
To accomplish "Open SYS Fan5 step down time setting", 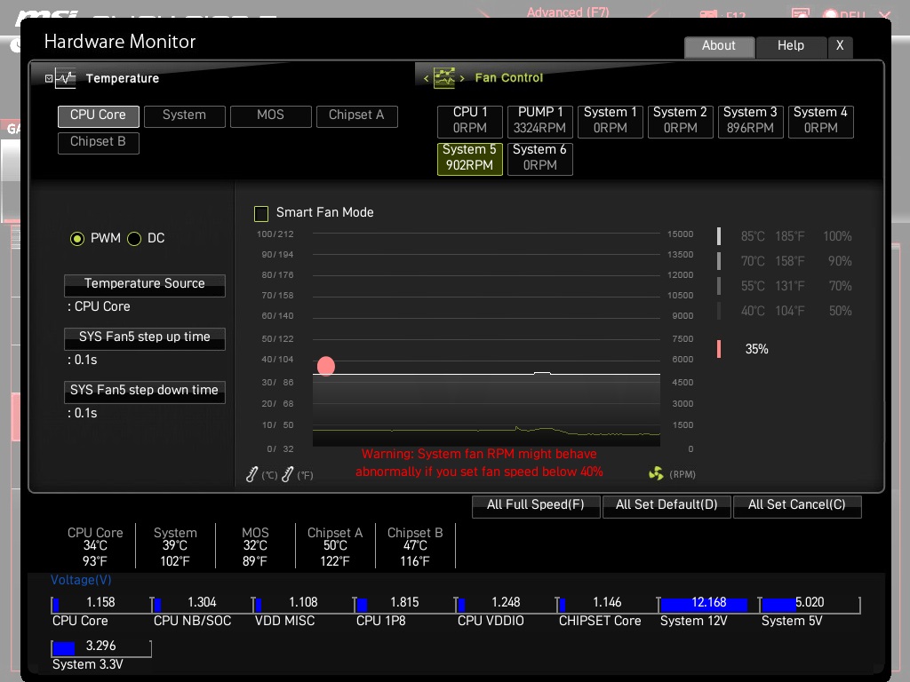I will [x=144, y=391].
